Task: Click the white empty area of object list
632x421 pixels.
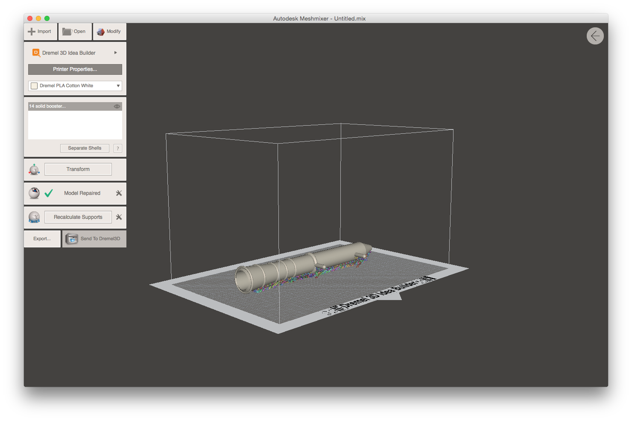Action: [75, 125]
